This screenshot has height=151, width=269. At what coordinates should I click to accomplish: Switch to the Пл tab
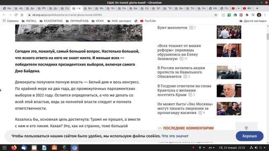click(225, 8)
